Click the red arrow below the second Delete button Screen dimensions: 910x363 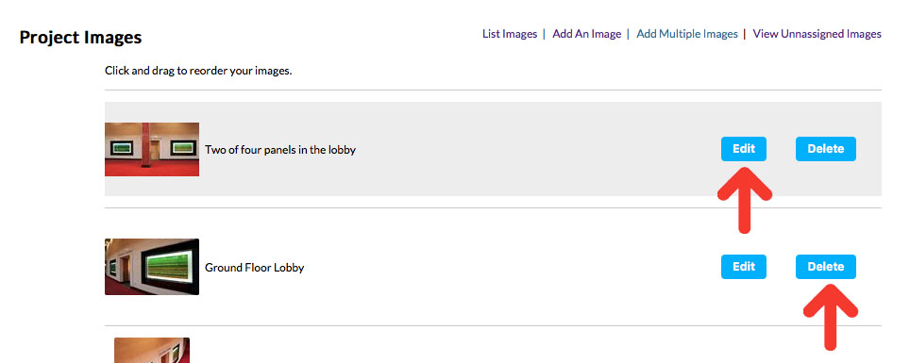pos(830,317)
